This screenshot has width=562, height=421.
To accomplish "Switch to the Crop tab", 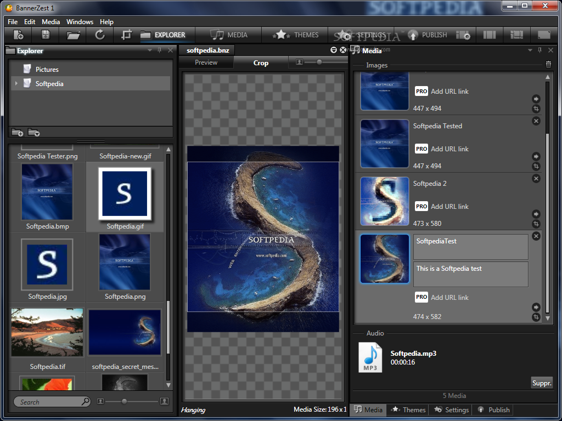I will [261, 62].
